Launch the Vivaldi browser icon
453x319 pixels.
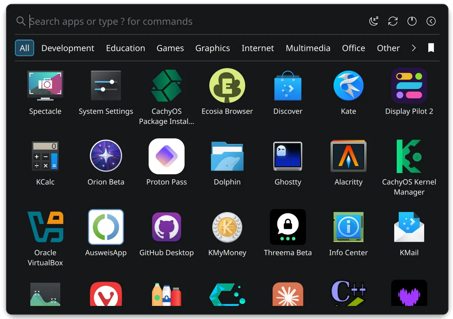[106, 294]
